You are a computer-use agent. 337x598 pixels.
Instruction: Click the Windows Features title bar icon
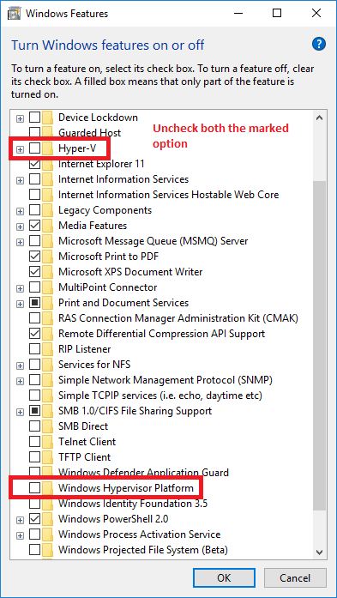(x=15, y=14)
